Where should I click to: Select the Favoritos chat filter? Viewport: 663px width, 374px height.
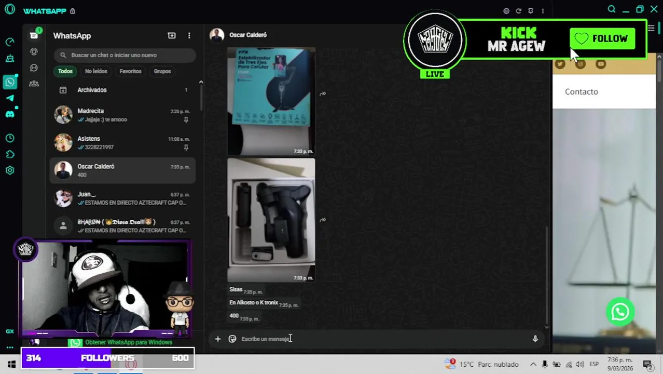click(x=130, y=71)
